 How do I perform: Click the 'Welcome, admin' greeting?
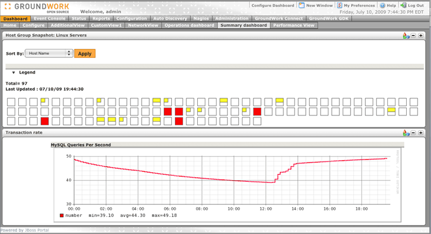[x=101, y=11]
